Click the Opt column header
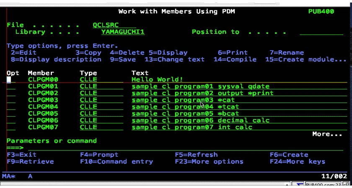This screenshot has height=188, width=352. click(x=13, y=73)
